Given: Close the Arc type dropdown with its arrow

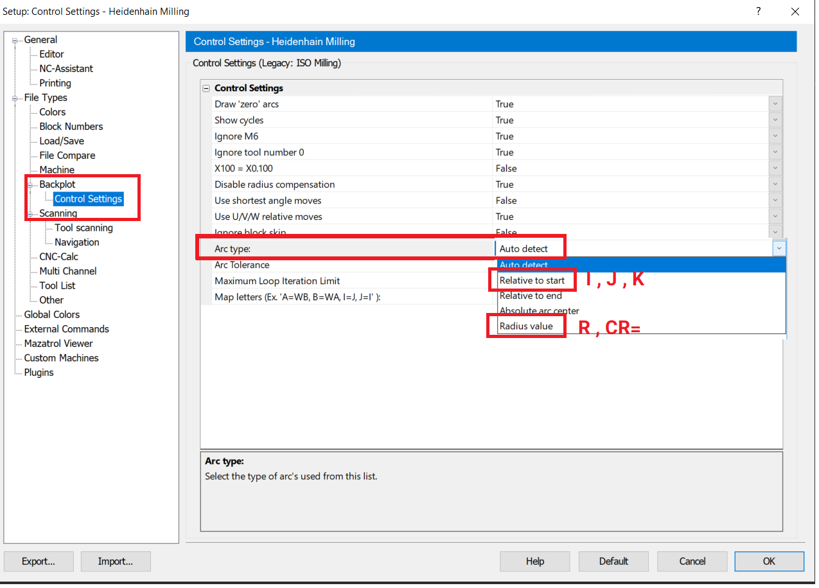Looking at the screenshot, I should point(779,248).
